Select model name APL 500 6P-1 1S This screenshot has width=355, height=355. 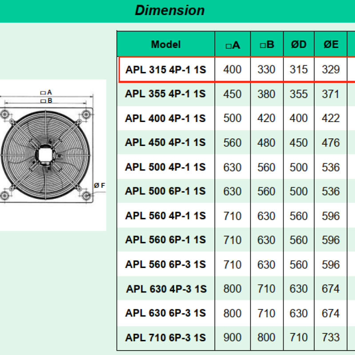(x=165, y=191)
